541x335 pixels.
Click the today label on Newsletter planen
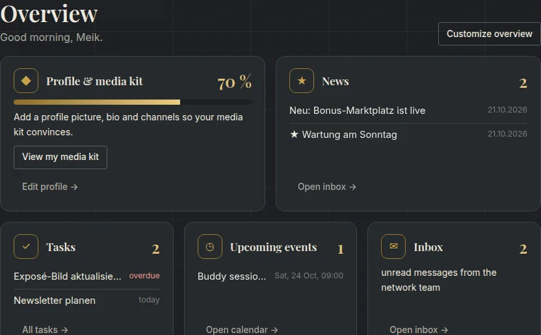pyautogui.click(x=149, y=300)
